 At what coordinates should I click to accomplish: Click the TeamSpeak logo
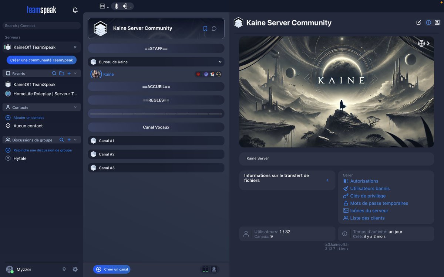[x=41, y=10]
